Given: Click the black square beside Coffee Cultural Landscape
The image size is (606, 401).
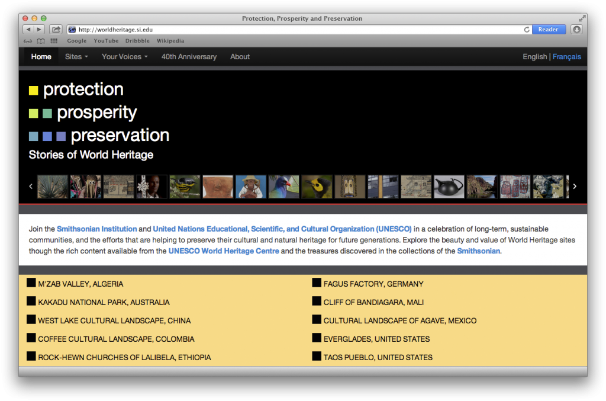Looking at the screenshot, I should 31,338.
